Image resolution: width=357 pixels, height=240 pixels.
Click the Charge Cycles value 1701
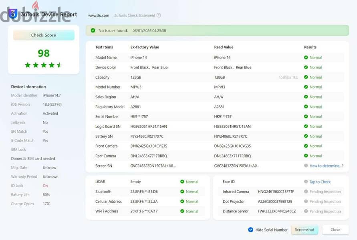pos(46,204)
